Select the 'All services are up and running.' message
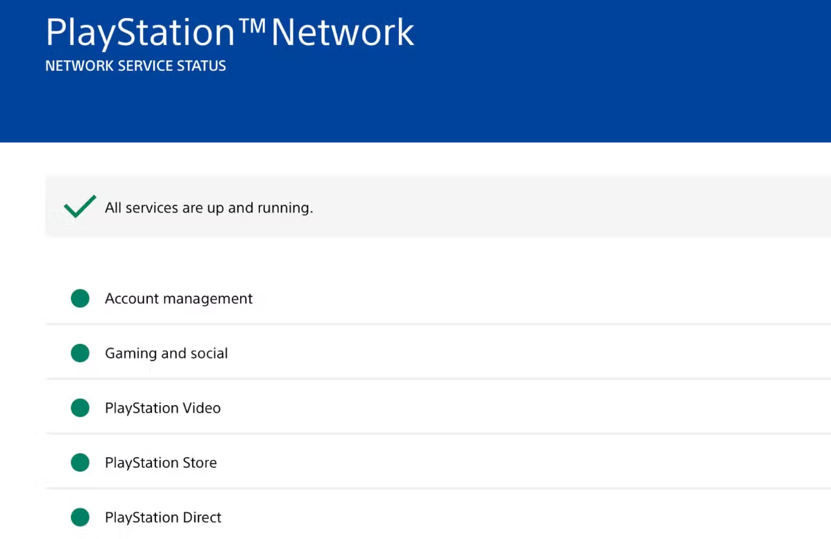 (x=209, y=207)
